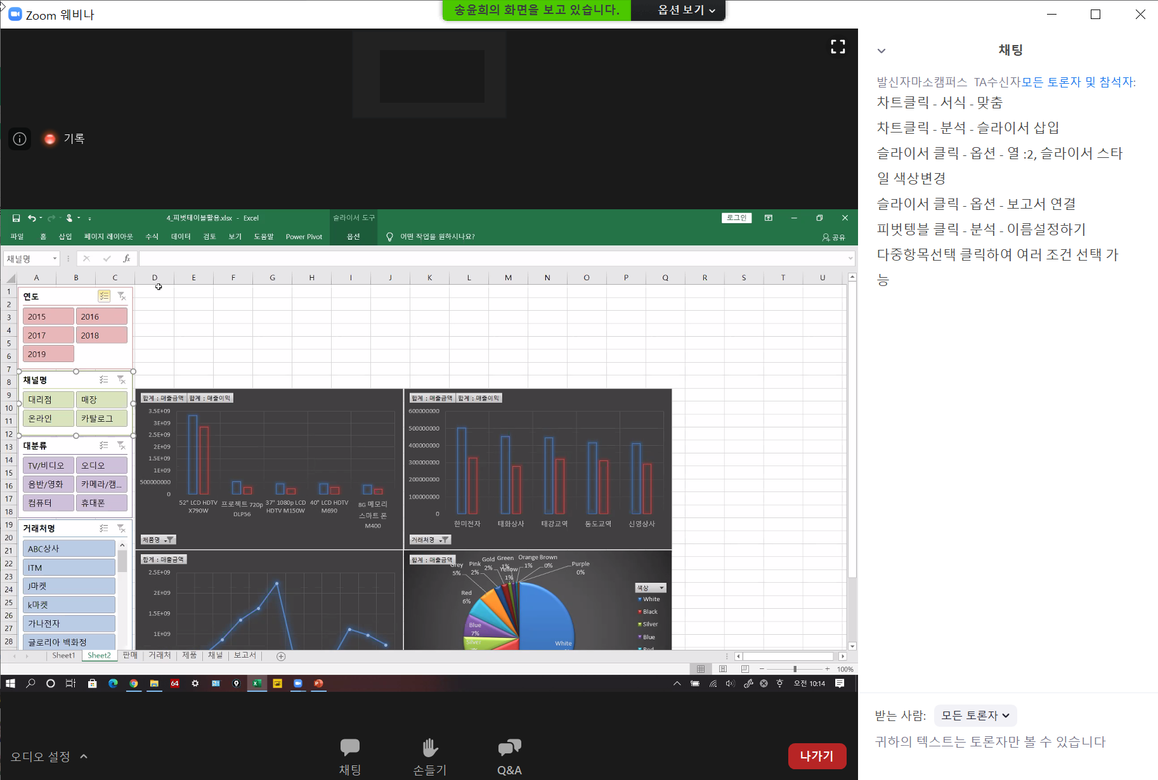Toggle the 2015 slicer item

point(48,316)
